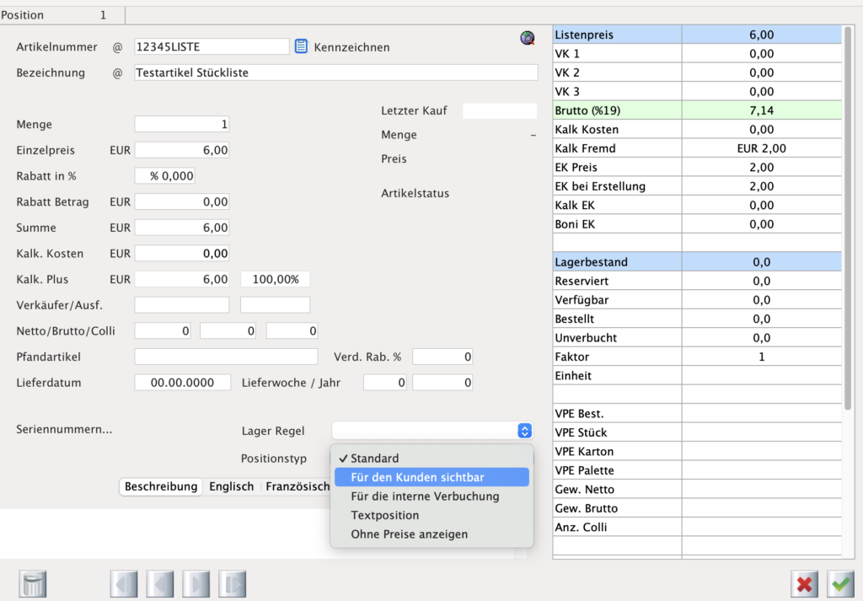
Task: Go to last position arrow button
Action: [x=232, y=584]
